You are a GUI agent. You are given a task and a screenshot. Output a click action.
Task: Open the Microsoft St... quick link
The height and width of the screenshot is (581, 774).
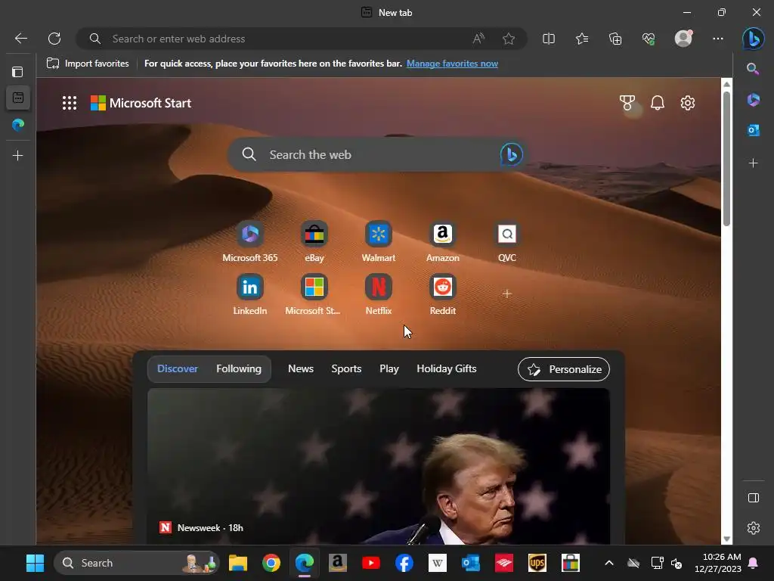[x=314, y=294]
